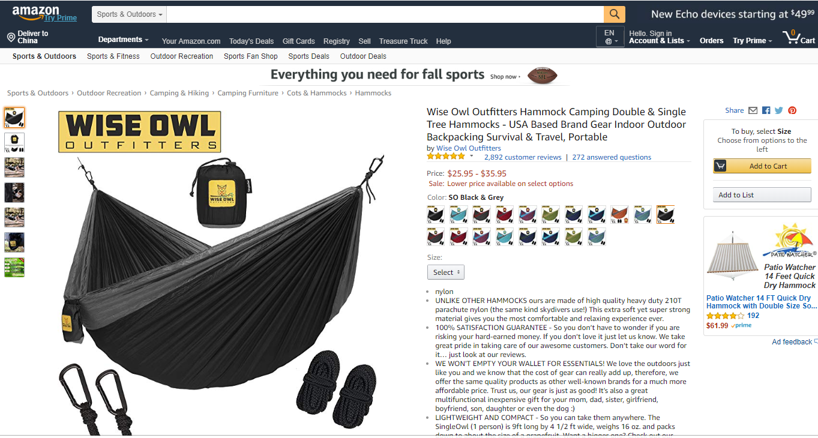This screenshot has width=818, height=438.
Task: Share the product on Facebook
Action: (766, 110)
